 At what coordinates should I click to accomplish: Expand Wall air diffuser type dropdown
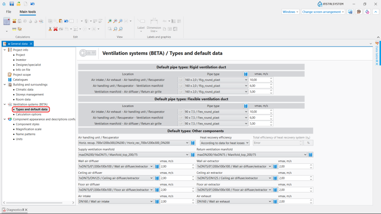152,167
